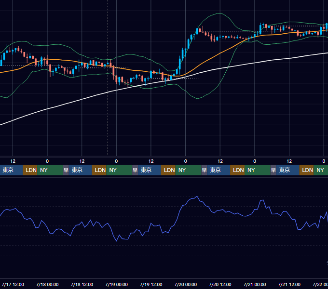This screenshot has height=289, width=328.
Task: Click the 7/19 12:00 date label
Action: click(151, 284)
